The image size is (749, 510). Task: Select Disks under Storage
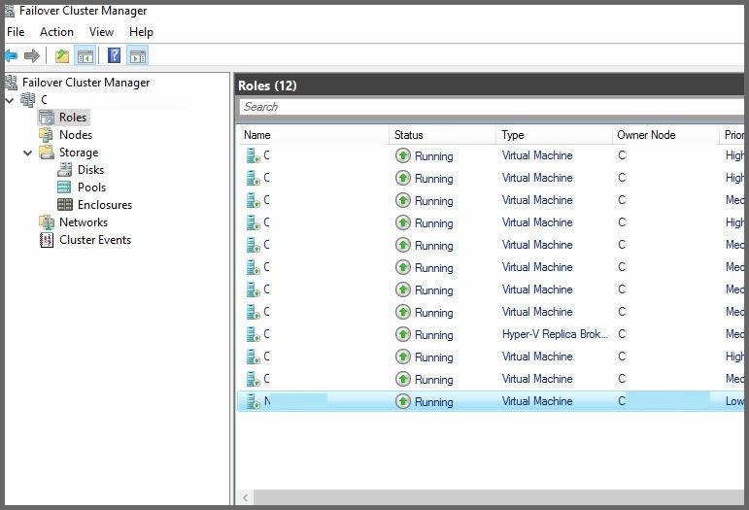[x=90, y=170]
